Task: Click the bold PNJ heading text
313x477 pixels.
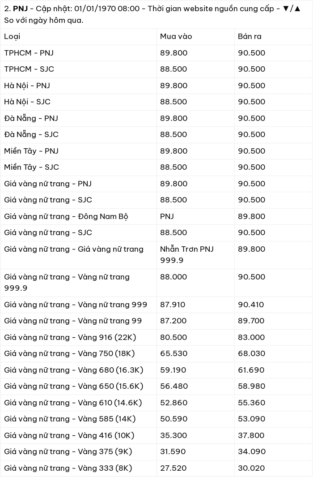Action: 20,9
